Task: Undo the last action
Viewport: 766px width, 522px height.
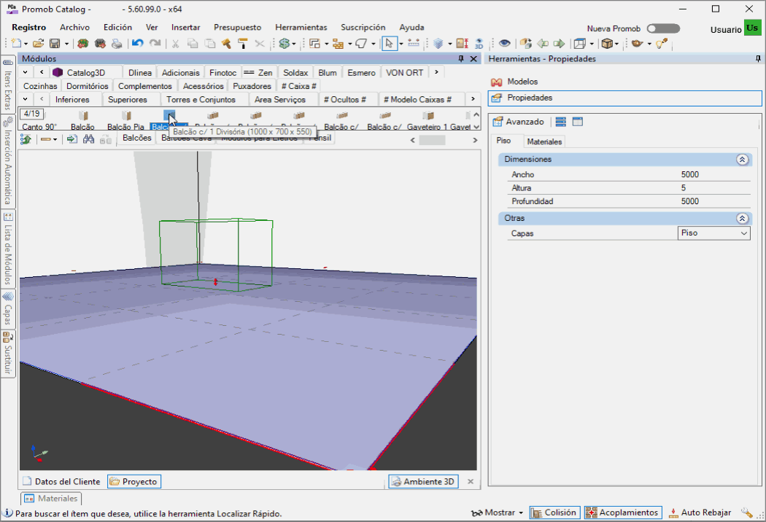Action: (138, 44)
